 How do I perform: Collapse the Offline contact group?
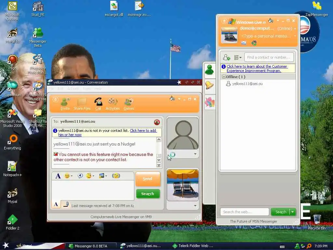[224, 77]
